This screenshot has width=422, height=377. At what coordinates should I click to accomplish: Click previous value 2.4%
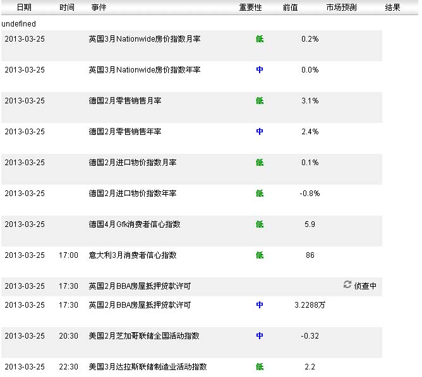pos(310,132)
